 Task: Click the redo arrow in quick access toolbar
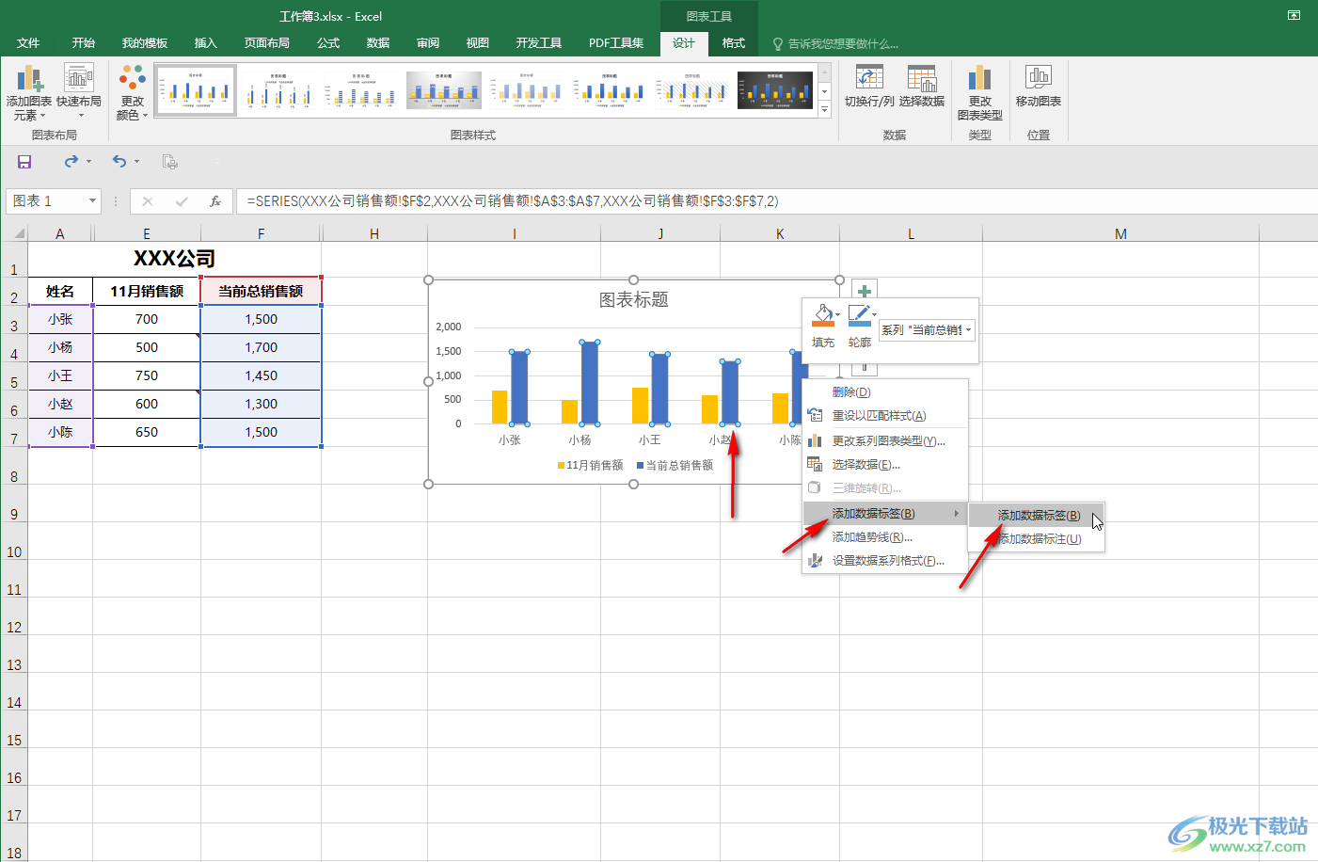pyautogui.click(x=71, y=162)
